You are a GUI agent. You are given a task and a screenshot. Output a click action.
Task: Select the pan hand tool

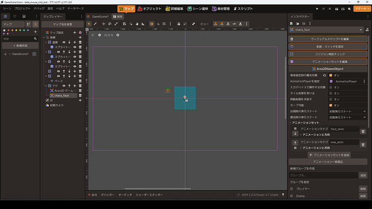pyautogui.click(x=137, y=24)
